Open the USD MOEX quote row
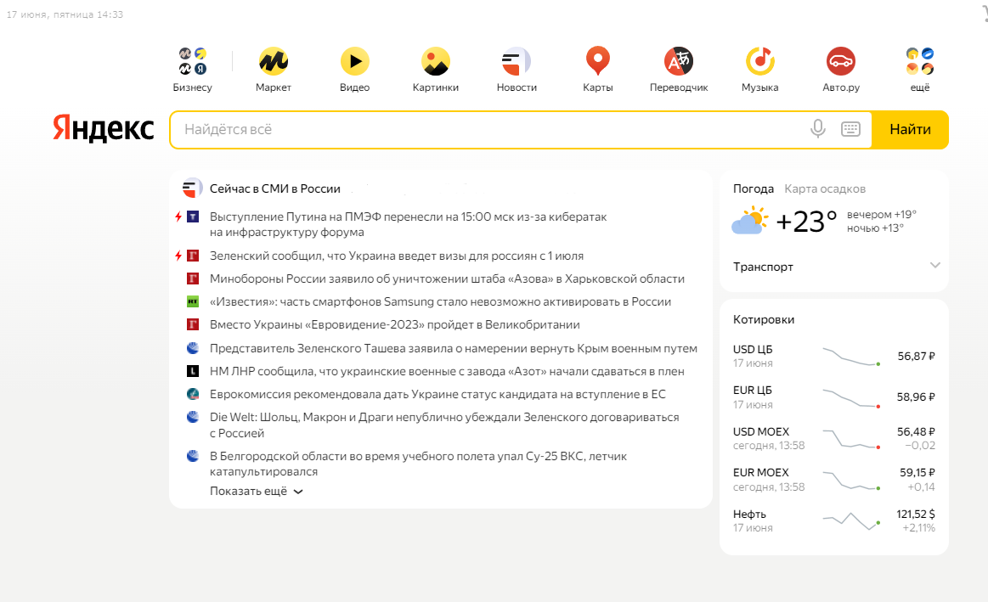Screen dimensions: 988x602 [x=833, y=438]
